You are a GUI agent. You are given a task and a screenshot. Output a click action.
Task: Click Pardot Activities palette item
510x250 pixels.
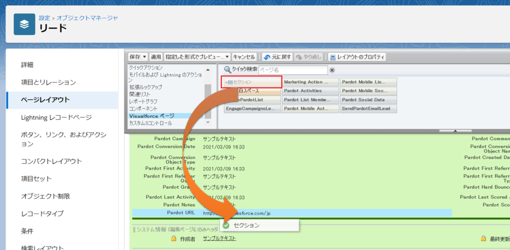point(310,91)
